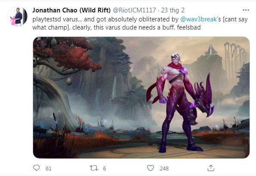This screenshot has width=256, height=176.
Task: Click the retweet count 6
Action: point(104,168)
